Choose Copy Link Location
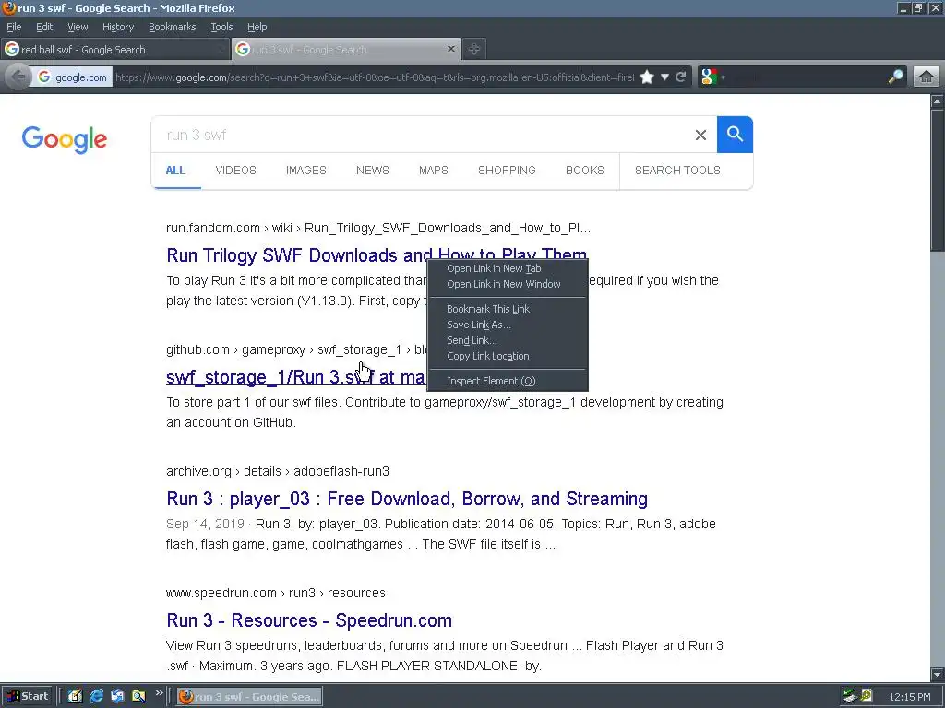Screen dimensions: 945x708 tap(508, 356)
